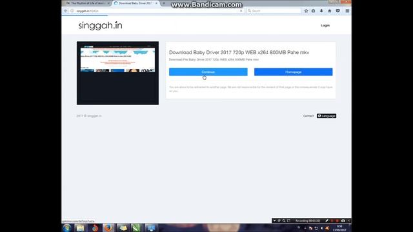The height and width of the screenshot is (232, 413).
Task: Go back with browser back arrow
Action: 66,11
